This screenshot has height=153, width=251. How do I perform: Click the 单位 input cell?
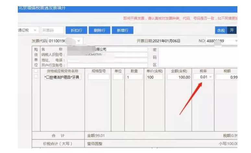118,77
